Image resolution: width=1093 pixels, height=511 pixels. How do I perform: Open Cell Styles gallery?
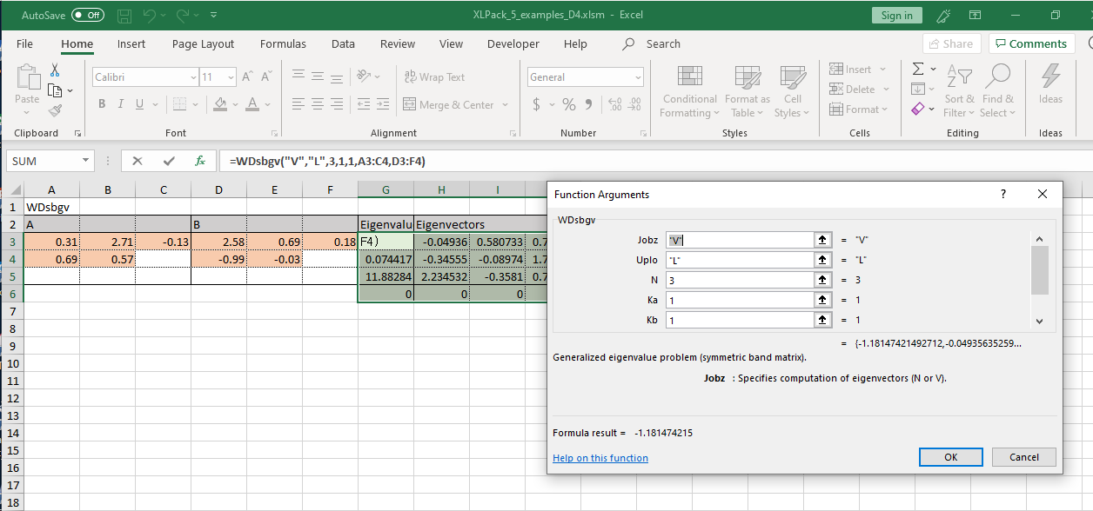point(793,91)
